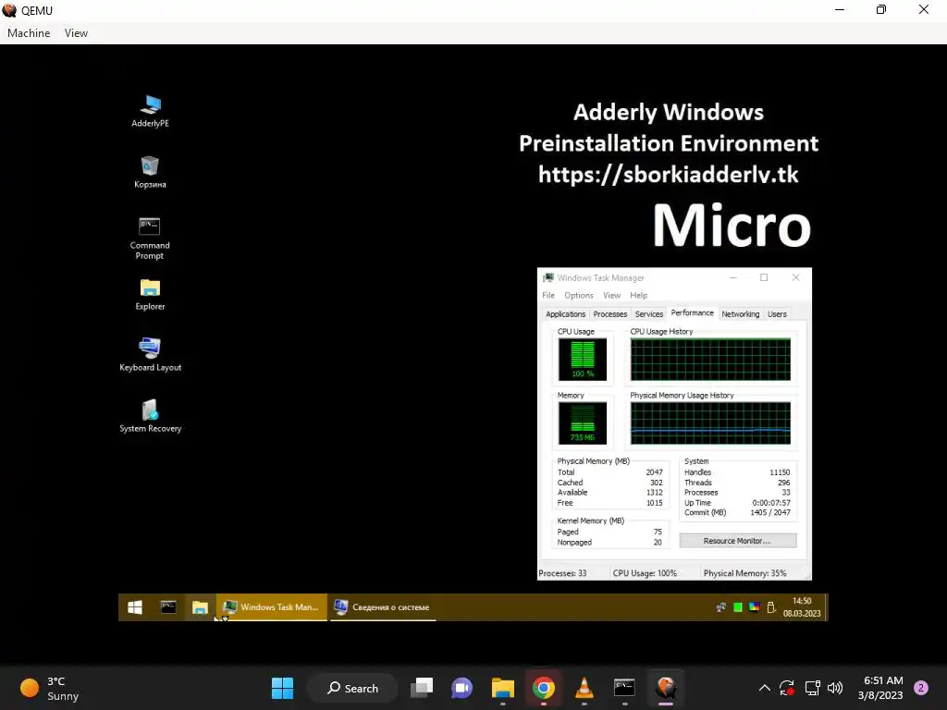
Task: Click the sync update tray icon with red dot
Action: pyautogui.click(x=787, y=688)
